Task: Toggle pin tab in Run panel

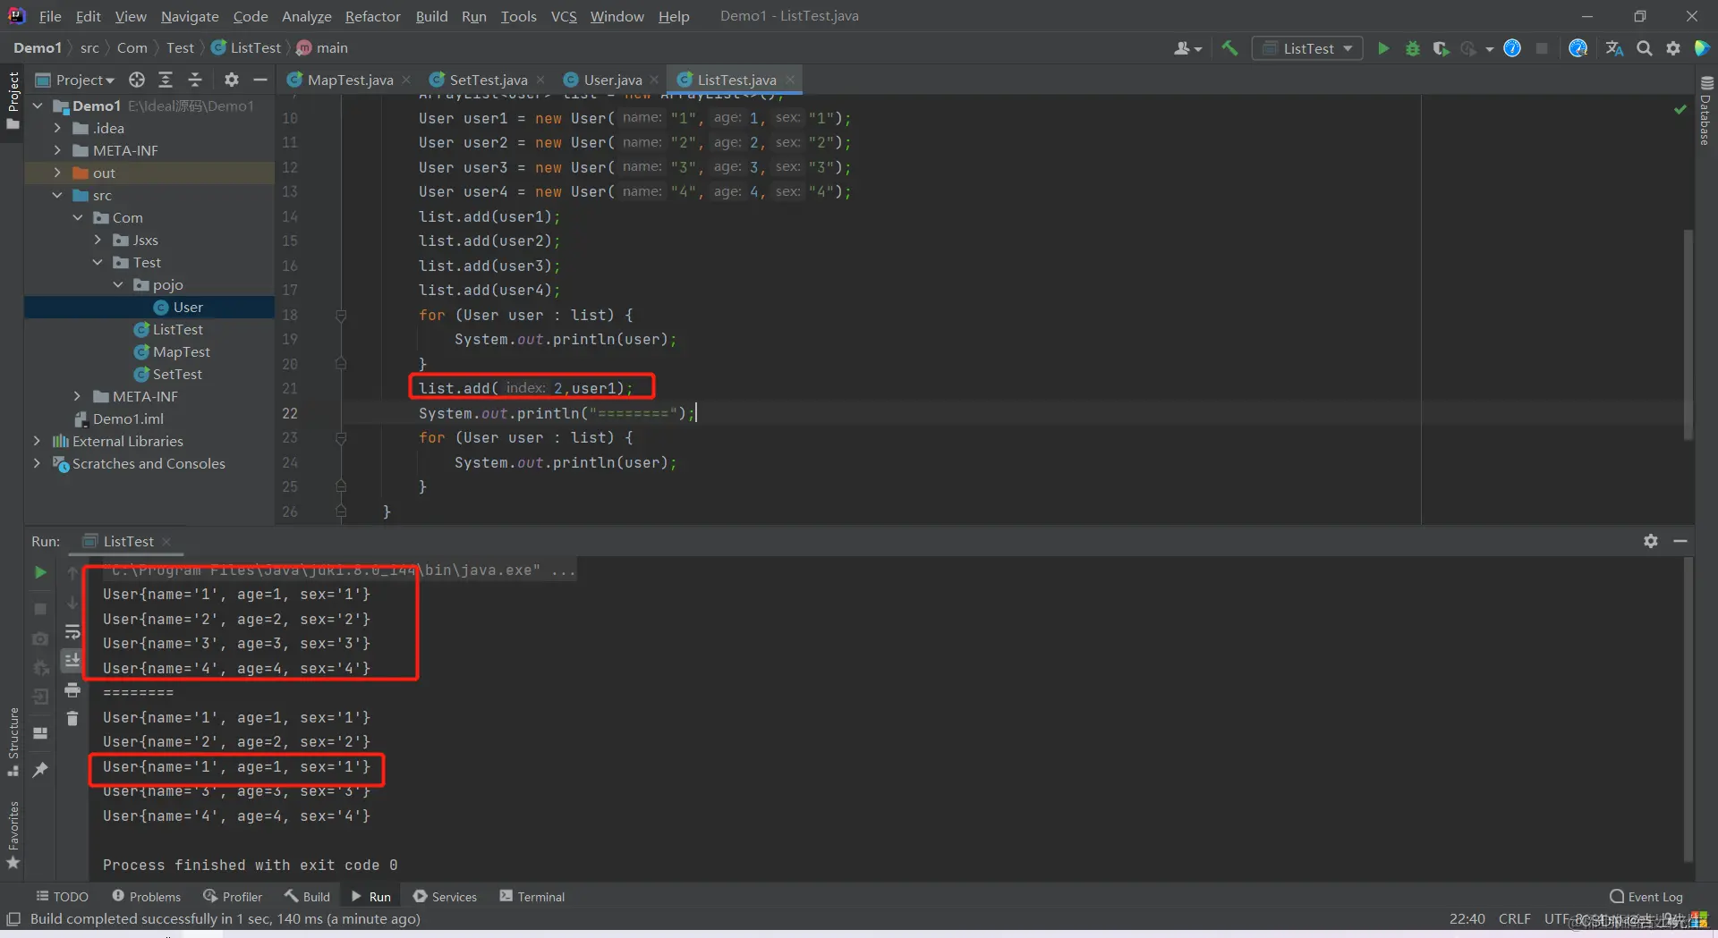Action: pyautogui.click(x=40, y=770)
